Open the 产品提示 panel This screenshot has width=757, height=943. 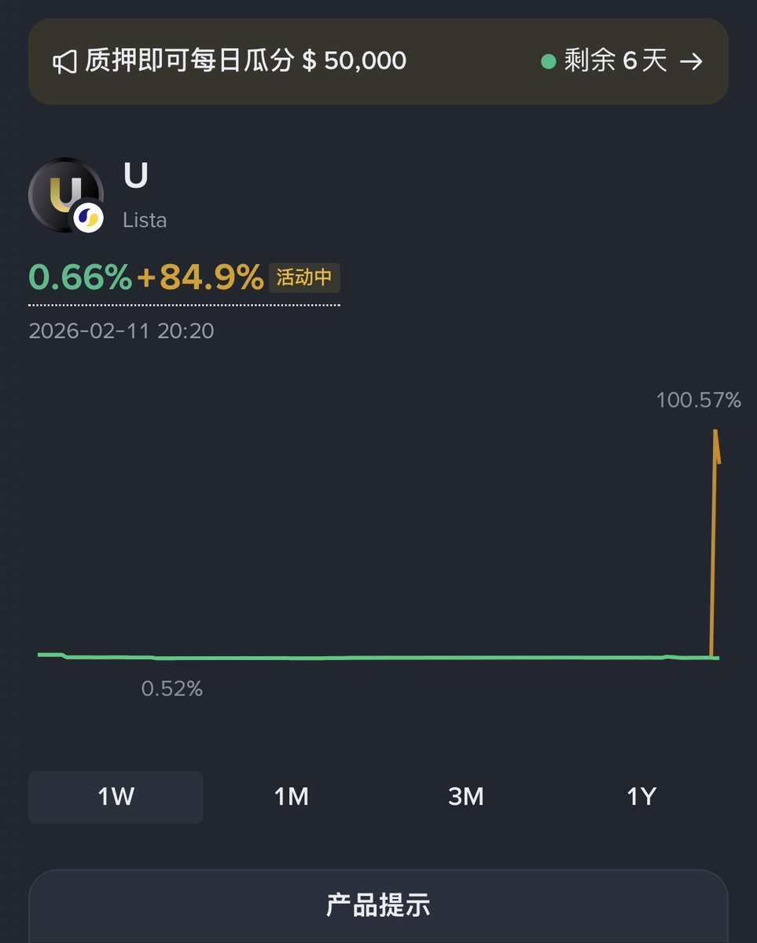[378, 904]
